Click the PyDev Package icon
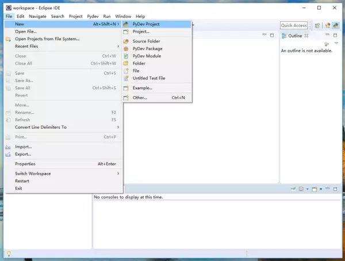The image size is (345, 261). click(126, 49)
